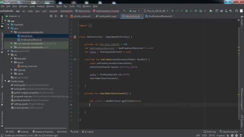Collapse the java folder
244x137 pixels.
8,29
